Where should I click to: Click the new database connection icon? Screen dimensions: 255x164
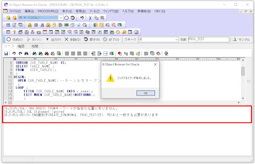pos(8,18)
